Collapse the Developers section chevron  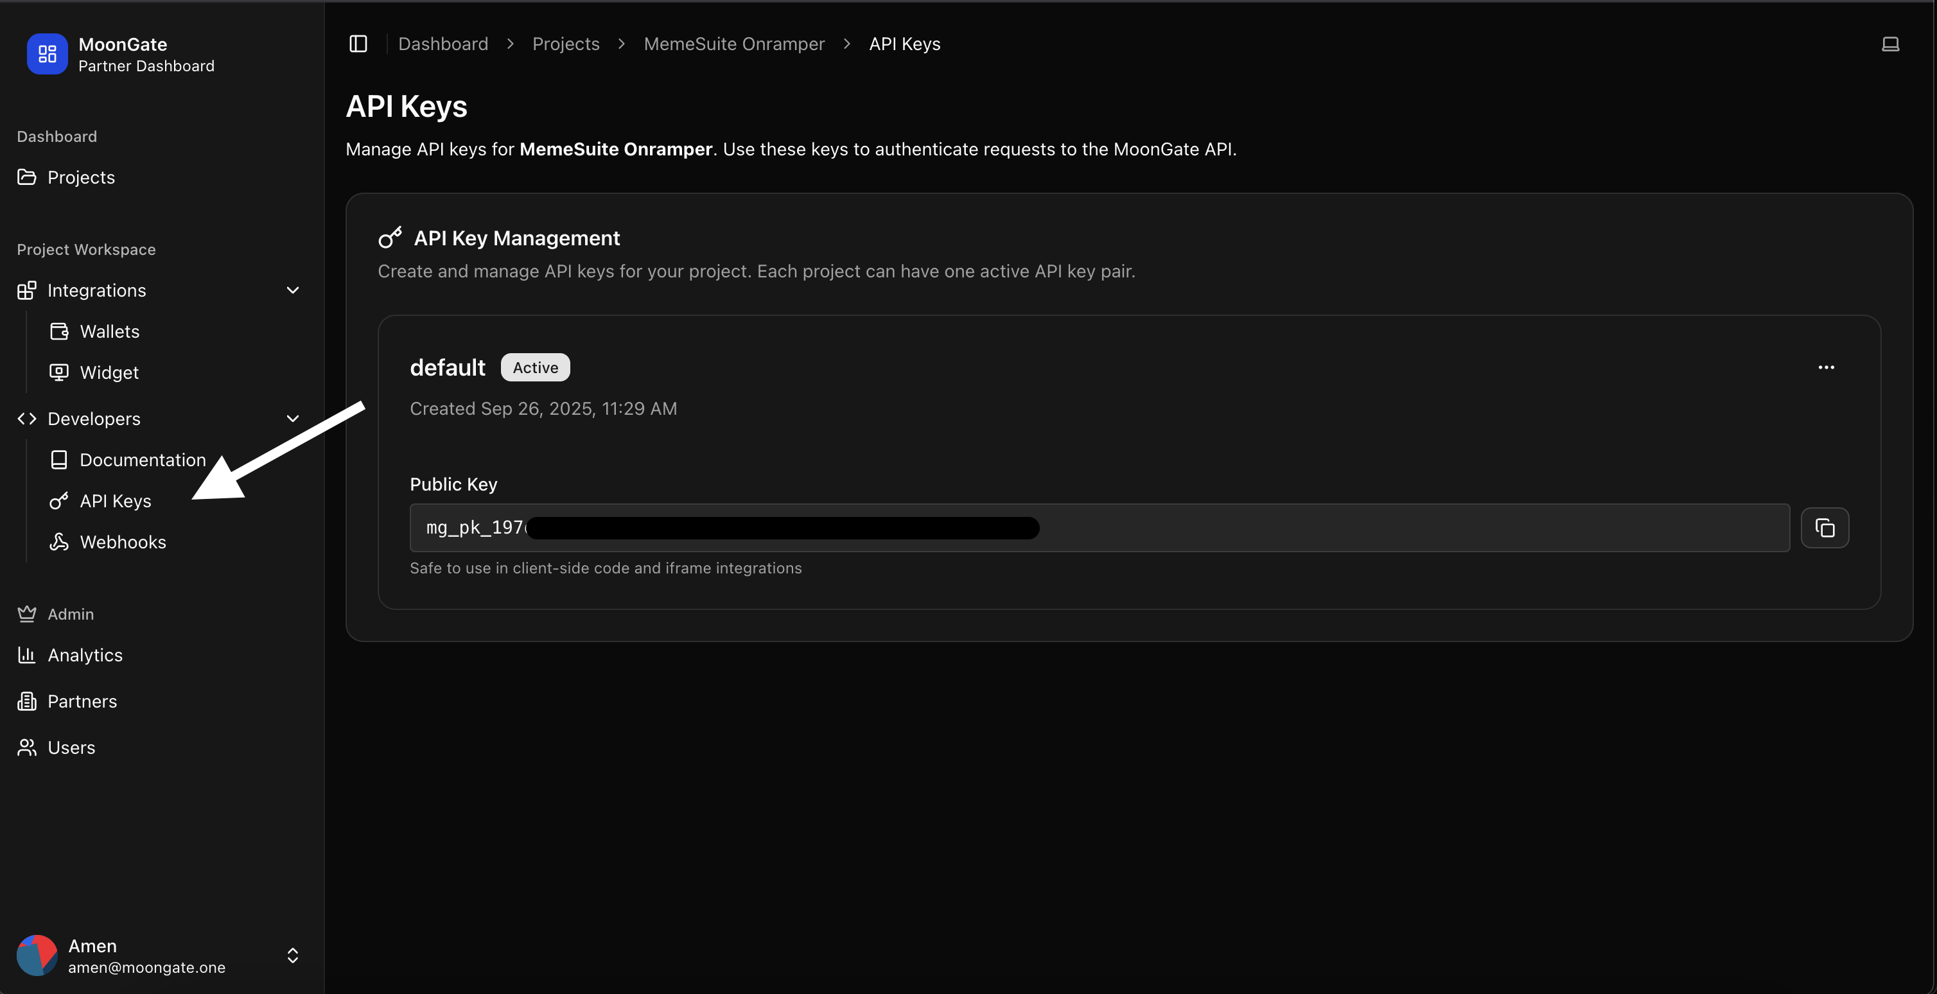292,418
